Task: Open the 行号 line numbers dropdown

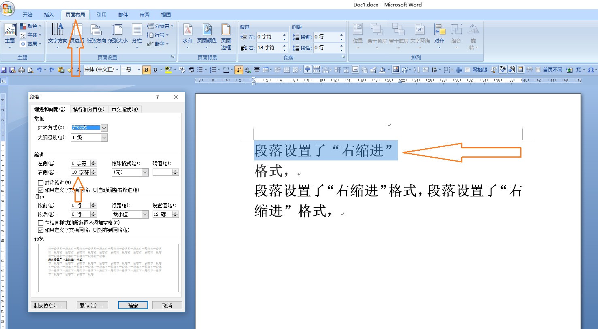Action: (x=158, y=35)
